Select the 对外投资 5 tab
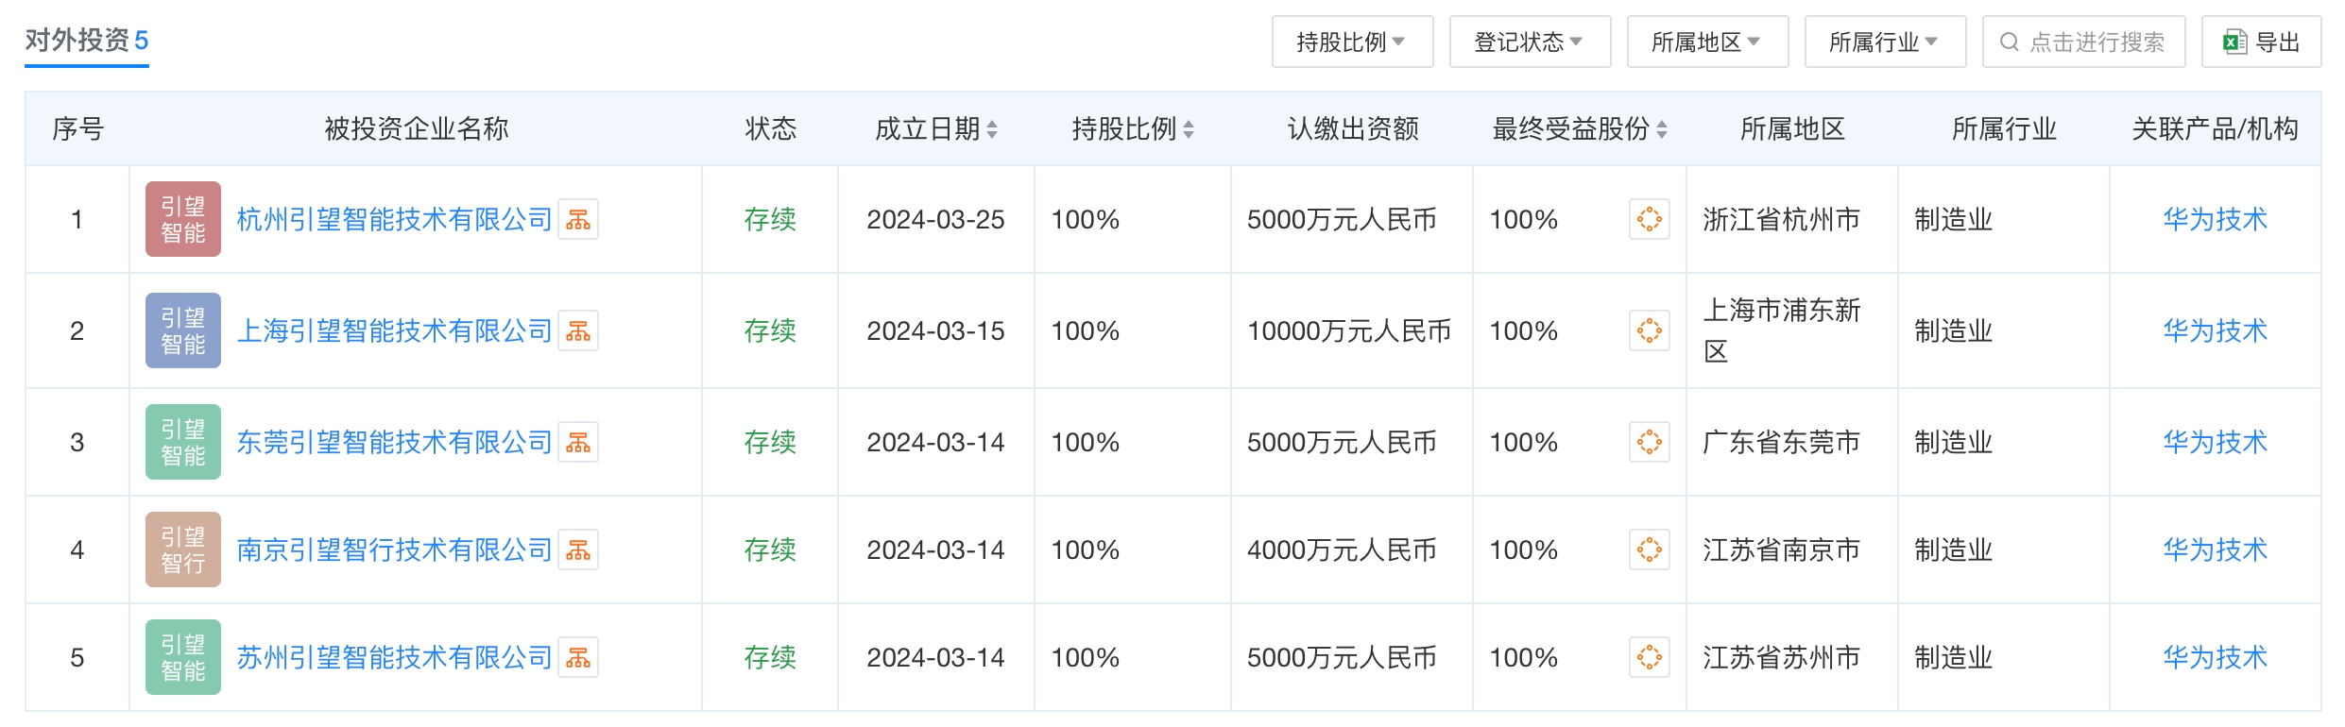2345x727 pixels. 87,41
